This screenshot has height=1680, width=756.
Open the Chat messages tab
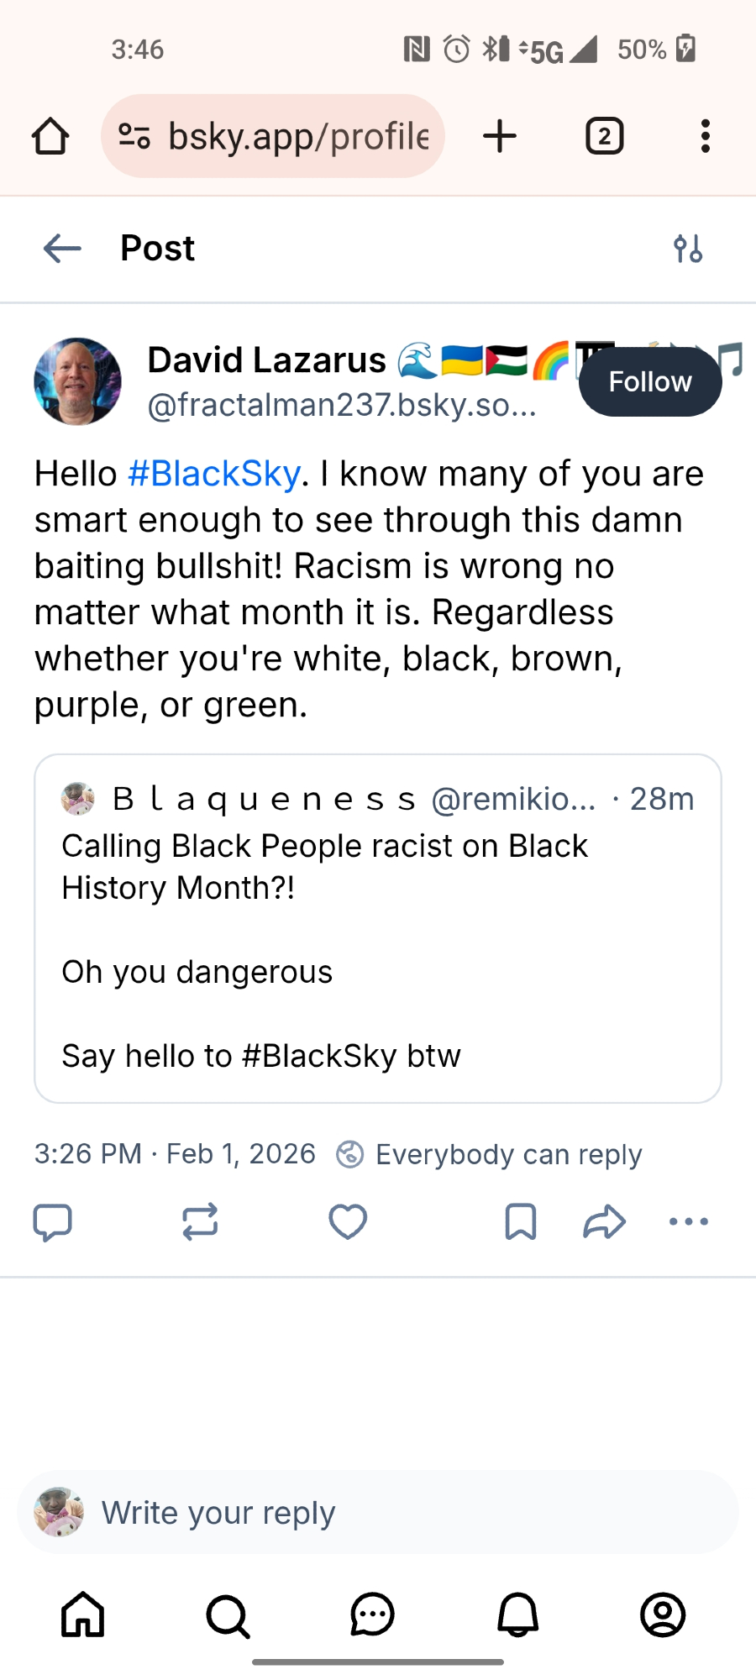click(372, 1614)
